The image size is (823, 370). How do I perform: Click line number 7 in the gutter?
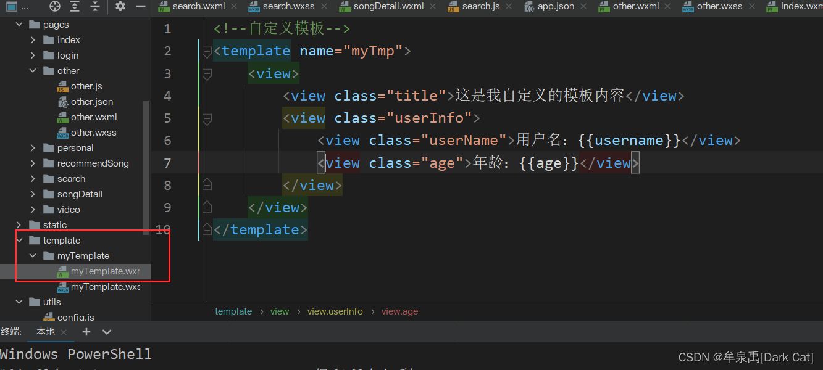[x=167, y=163]
